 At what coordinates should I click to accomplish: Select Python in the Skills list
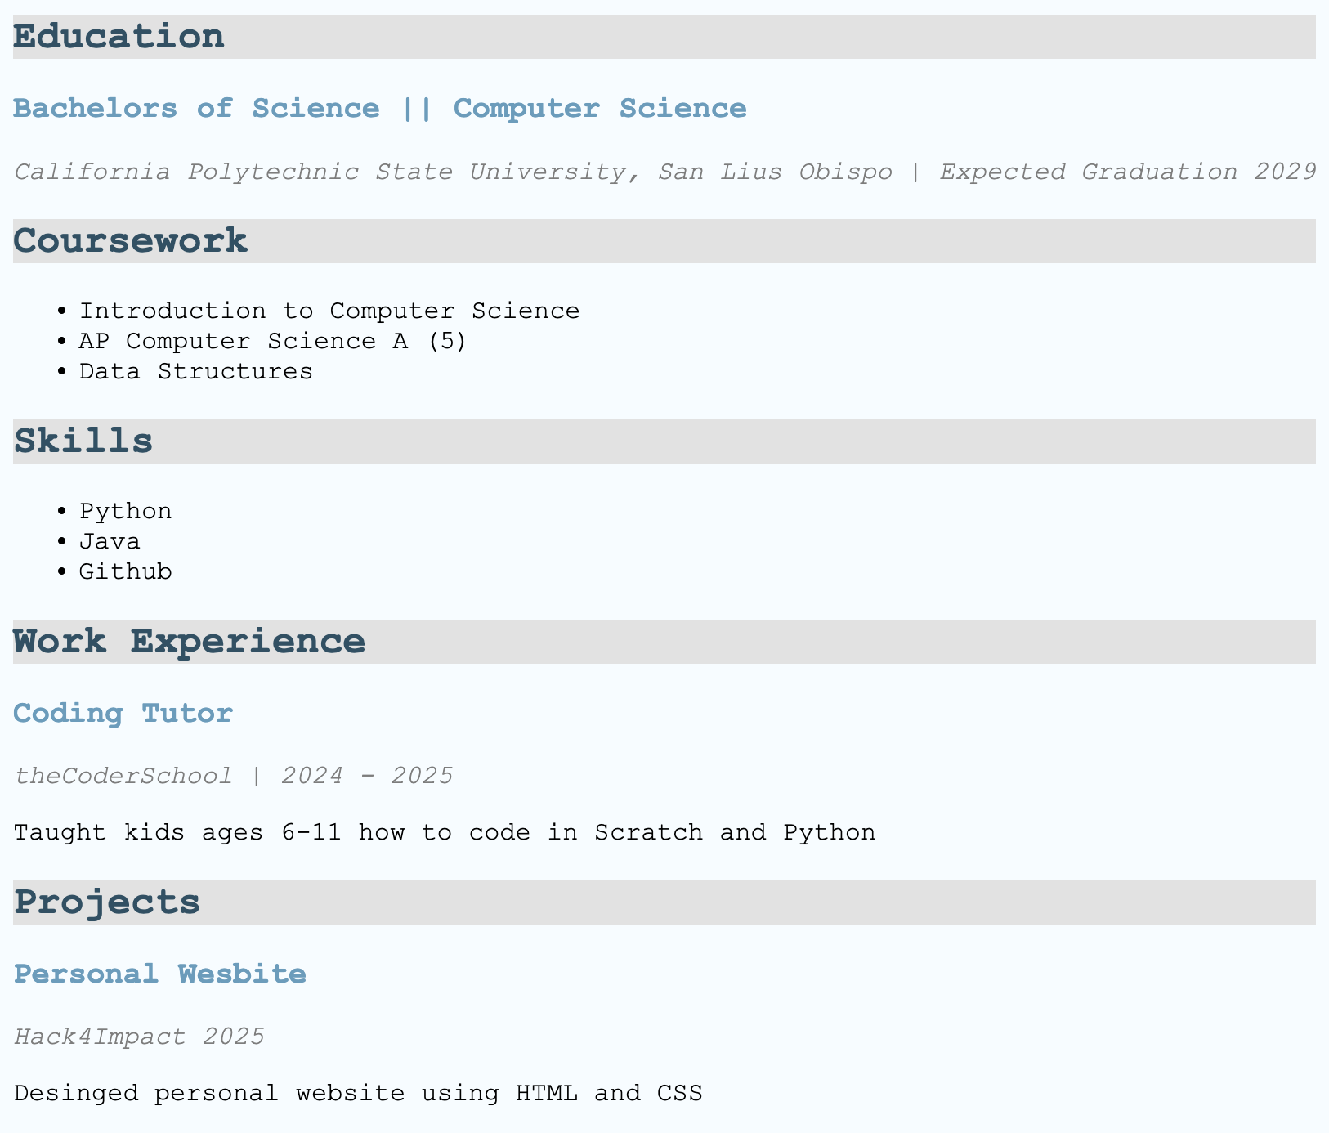[x=125, y=512]
